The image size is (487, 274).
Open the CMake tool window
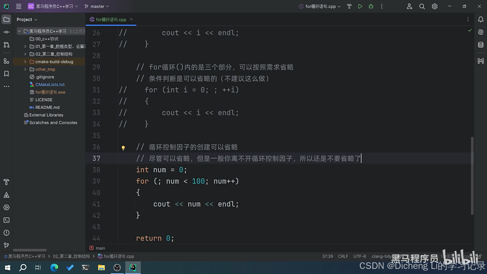6,195
